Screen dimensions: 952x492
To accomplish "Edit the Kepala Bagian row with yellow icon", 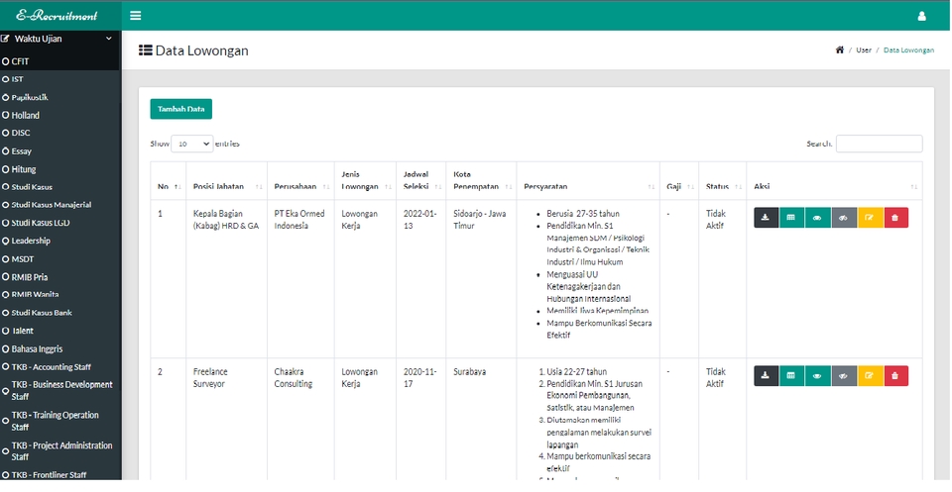I will click(870, 218).
